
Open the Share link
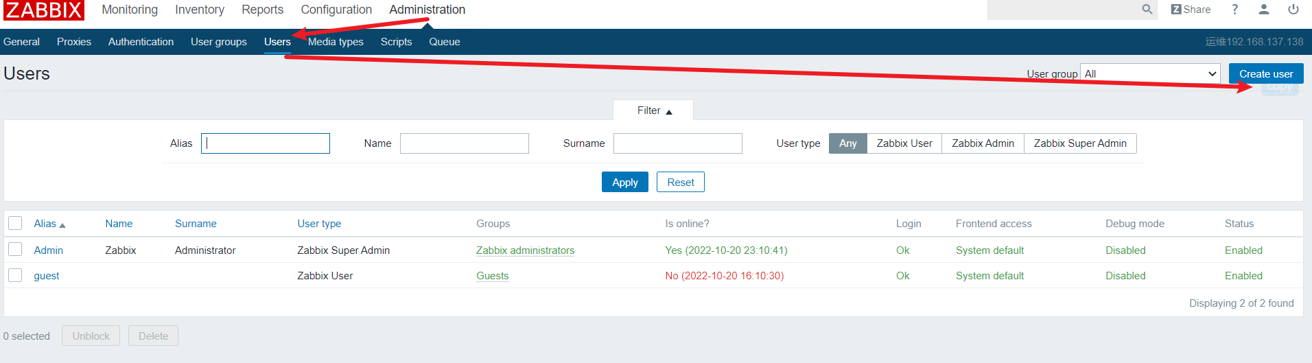(1191, 10)
